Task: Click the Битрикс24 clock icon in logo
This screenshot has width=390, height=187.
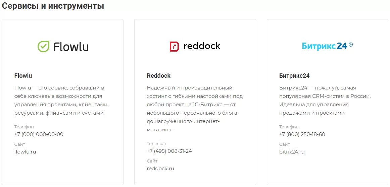Action: pos(351,45)
